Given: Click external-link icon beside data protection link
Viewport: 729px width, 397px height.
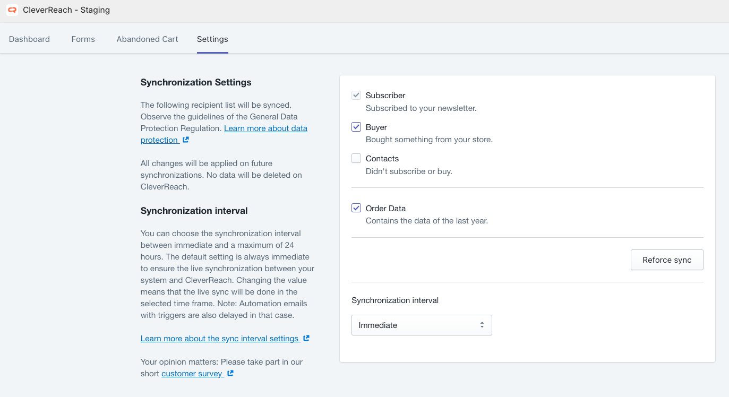Looking at the screenshot, I should (x=186, y=140).
